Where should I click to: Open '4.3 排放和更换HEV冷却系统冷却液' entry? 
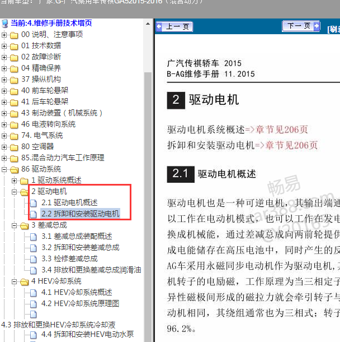click(x=58, y=325)
